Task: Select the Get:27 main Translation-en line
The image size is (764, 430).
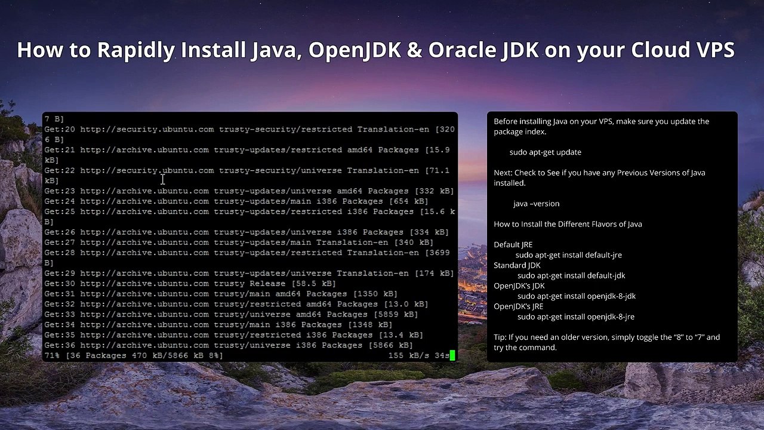Action: click(239, 242)
